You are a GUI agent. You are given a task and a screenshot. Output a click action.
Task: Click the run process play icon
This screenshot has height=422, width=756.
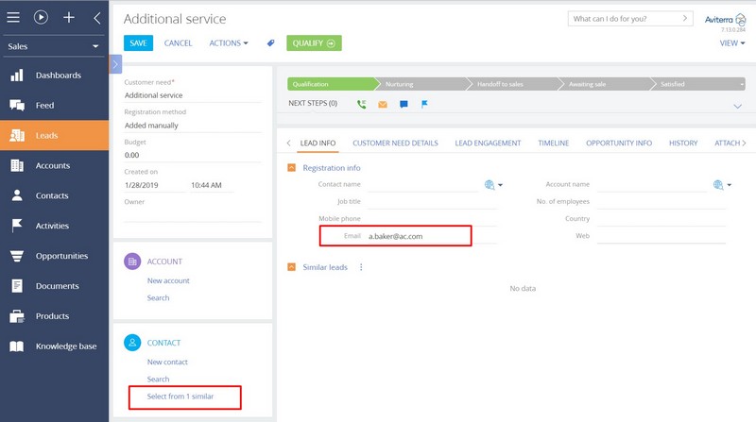41,18
